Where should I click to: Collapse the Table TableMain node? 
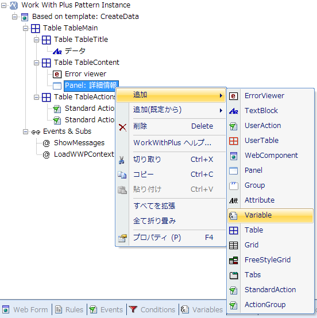pyautogui.click(x=25, y=28)
